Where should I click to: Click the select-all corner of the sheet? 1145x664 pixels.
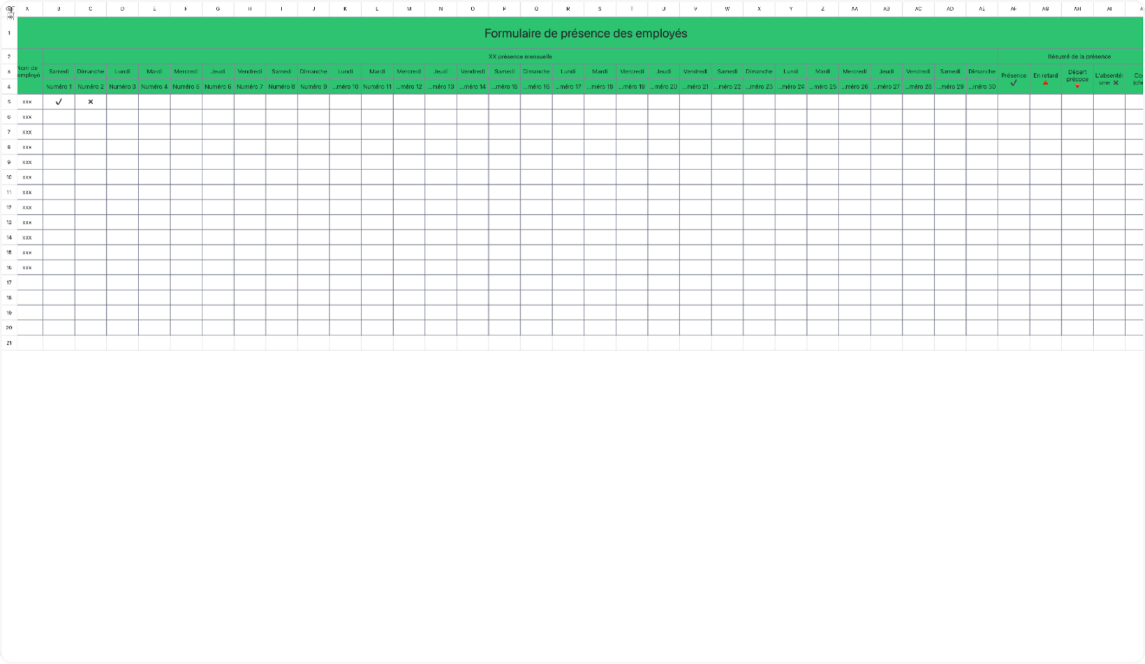pyautogui.click(x=9, y=9)
